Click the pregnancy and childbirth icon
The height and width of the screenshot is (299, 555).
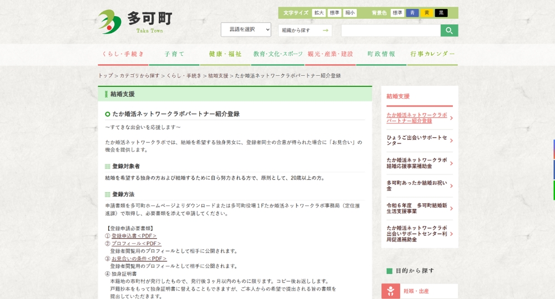click(391, 291)
